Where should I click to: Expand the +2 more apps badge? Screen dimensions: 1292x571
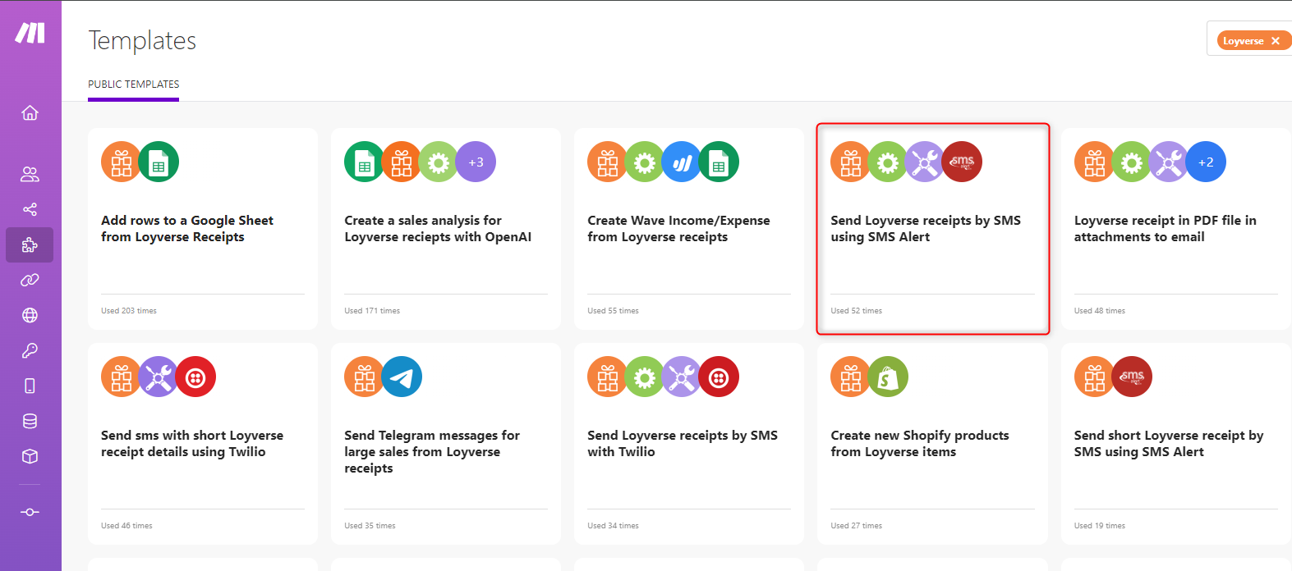click(x=1205, y=162)
